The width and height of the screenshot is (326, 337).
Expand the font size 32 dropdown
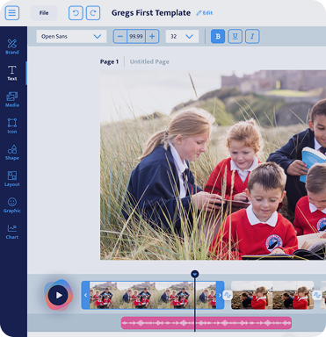tap(182, 36)
